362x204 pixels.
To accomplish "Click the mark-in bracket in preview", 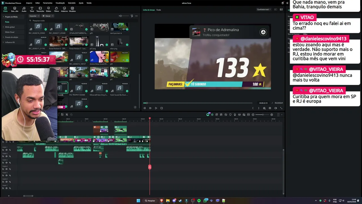I will click(253, 108).
